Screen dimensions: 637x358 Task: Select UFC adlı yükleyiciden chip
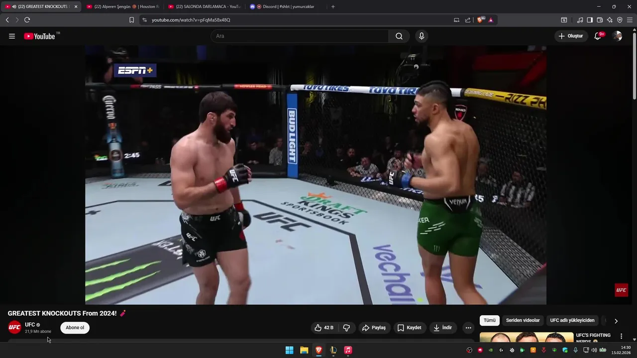pos(572,321)
